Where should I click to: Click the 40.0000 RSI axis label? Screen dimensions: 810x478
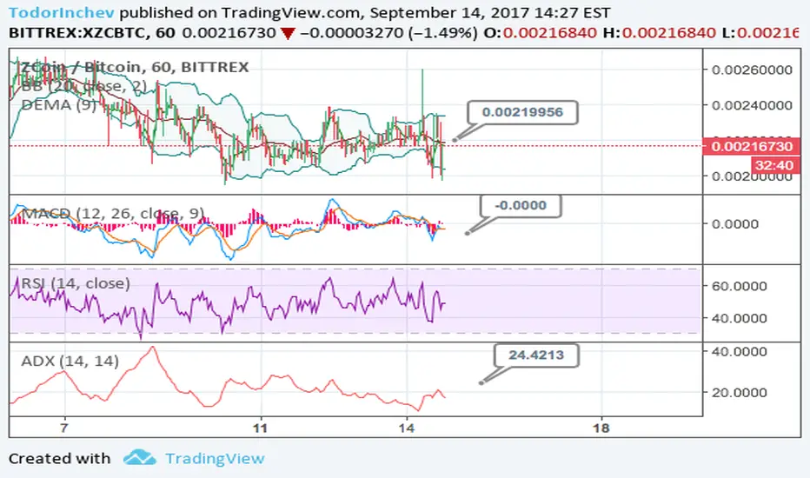[x=740, y=318]
